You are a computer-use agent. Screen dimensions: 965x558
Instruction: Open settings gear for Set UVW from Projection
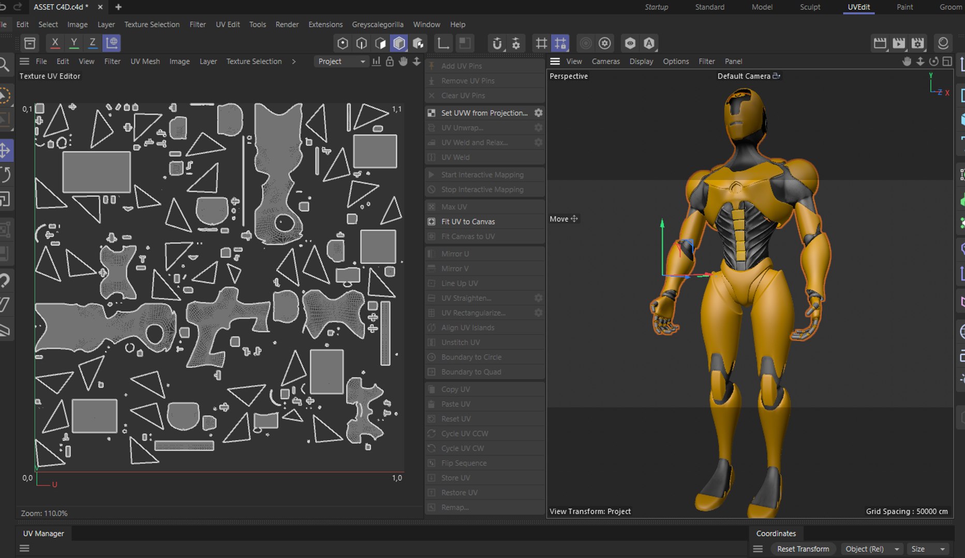click(538, 113)
